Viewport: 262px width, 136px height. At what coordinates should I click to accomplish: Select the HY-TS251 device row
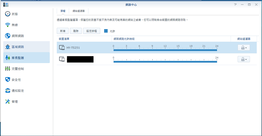click(x=157, y=48)
